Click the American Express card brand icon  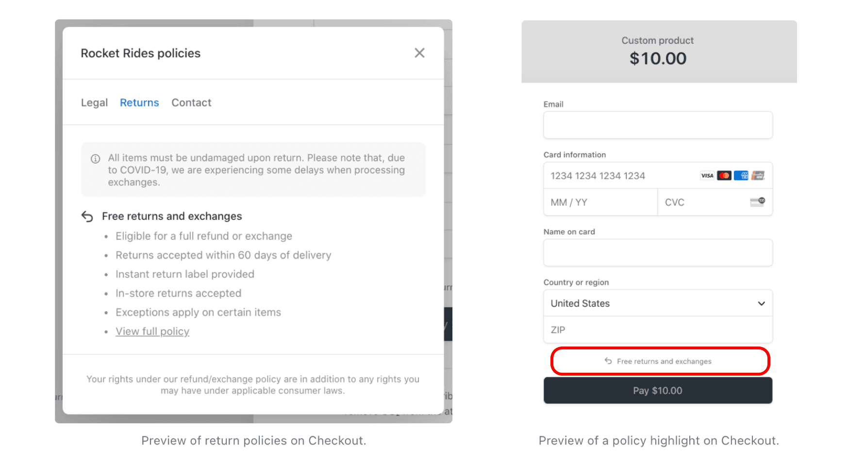point(742,175)
